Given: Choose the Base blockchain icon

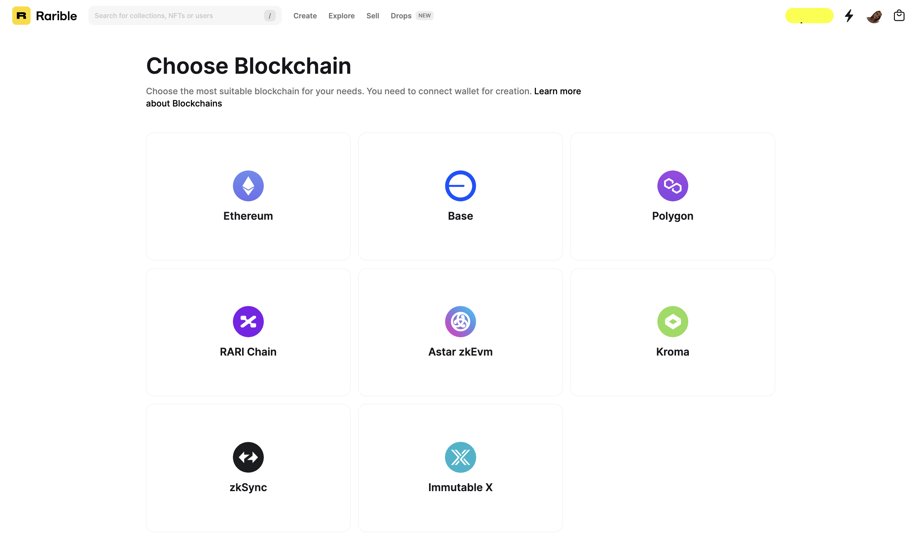Looking at the screenshot, I should point(460,186).
